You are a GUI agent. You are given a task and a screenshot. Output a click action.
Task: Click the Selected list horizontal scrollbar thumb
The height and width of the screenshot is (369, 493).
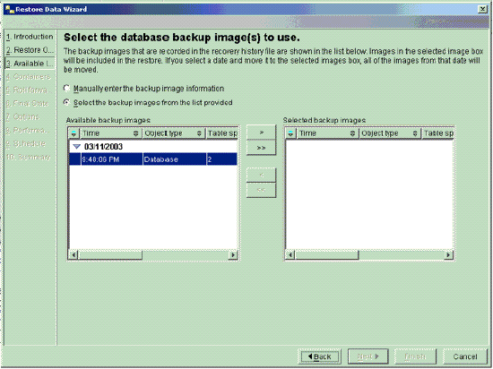point(327,254)
